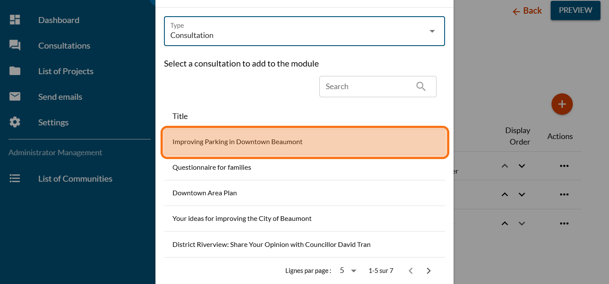Click the Dashboard grid icon in sidebar

pos(15,20)
